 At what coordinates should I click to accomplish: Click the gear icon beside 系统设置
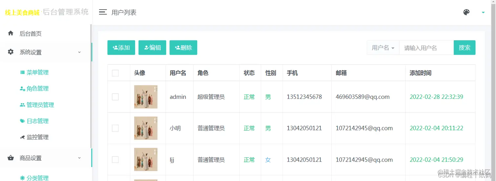11,52
